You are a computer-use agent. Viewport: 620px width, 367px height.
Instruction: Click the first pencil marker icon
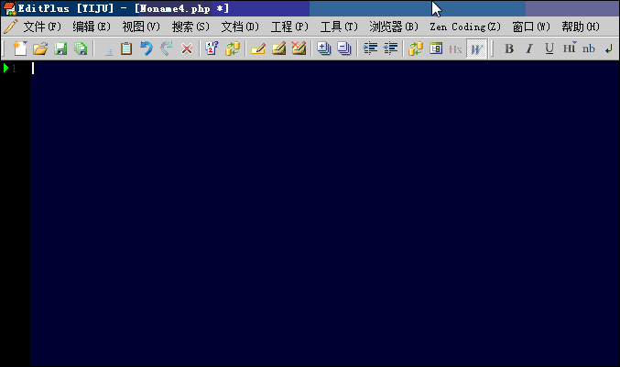pyautogui.click(x=258, y=49)
